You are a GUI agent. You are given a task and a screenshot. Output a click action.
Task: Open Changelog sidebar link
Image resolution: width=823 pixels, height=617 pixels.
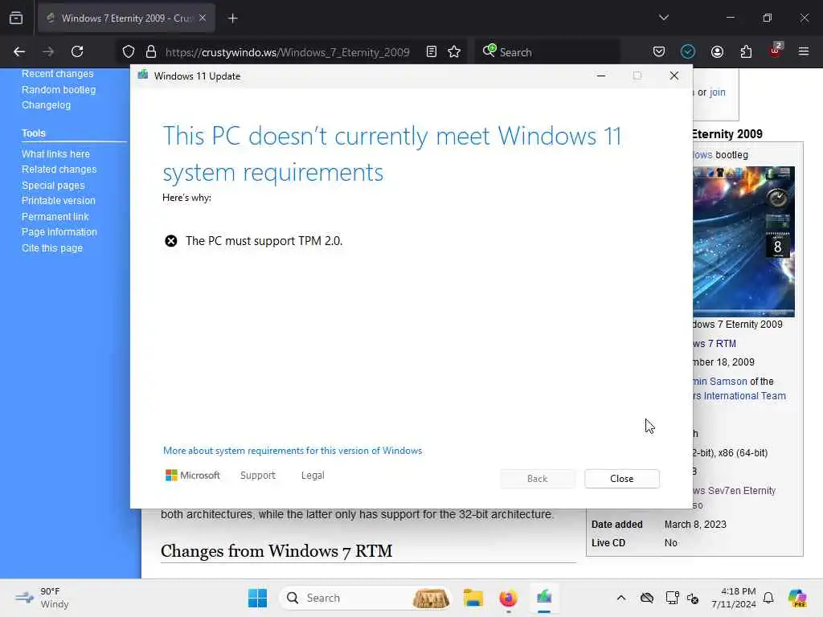click(x=46, y=105)
